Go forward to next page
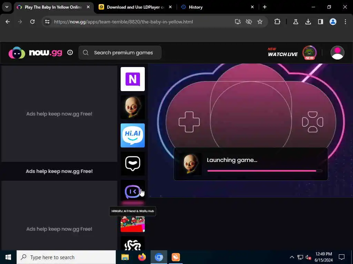Viewport: 353px width, 264px height. click(20, 22)
